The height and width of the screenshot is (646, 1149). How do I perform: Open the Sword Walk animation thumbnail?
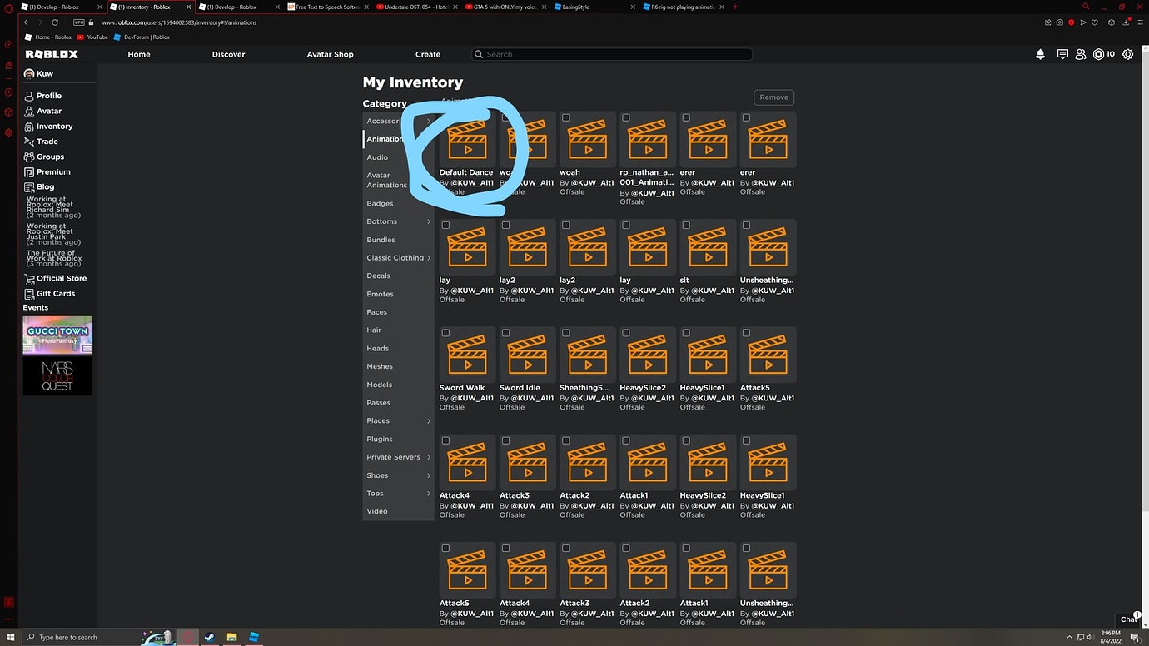[x=468, y=355]
